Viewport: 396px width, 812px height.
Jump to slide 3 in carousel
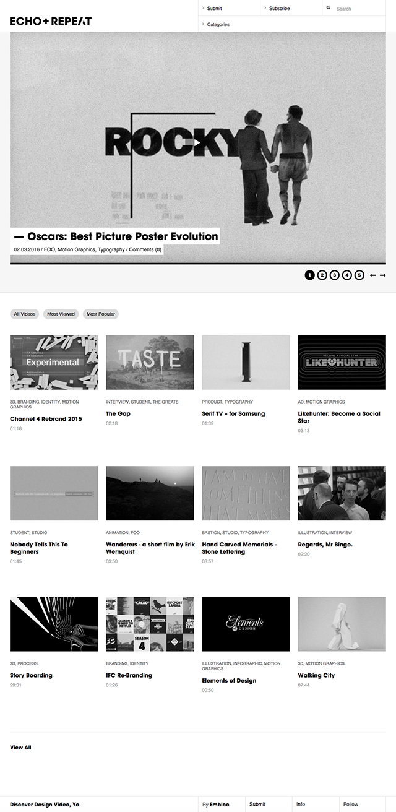(x=334, y=275)
